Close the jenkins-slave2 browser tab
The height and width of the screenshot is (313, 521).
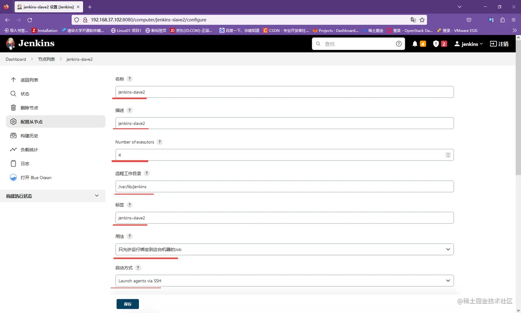coord(78,7)
